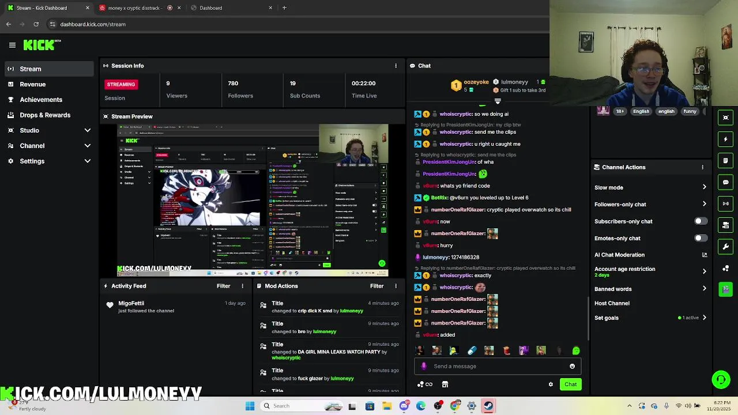Image resolution: width=738 pixels, height=415 pixels.
Task: Reload the page
Action: click(36, 24)
